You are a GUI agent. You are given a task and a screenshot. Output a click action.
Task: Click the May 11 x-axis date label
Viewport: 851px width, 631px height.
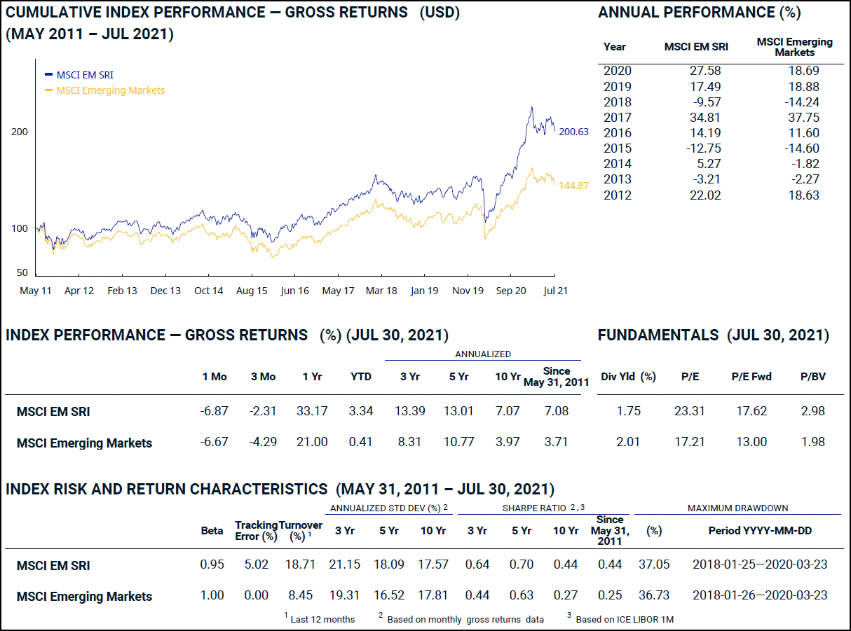36,291
